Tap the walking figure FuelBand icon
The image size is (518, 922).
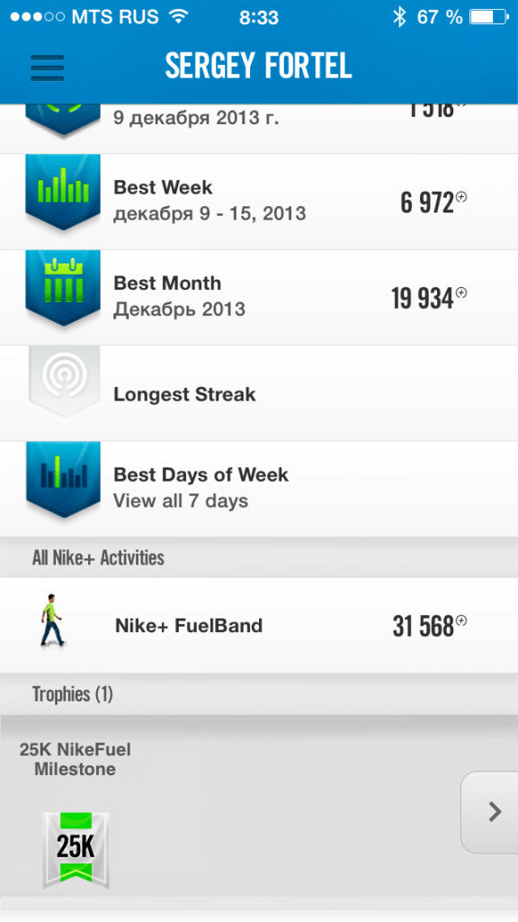[53, 622]
